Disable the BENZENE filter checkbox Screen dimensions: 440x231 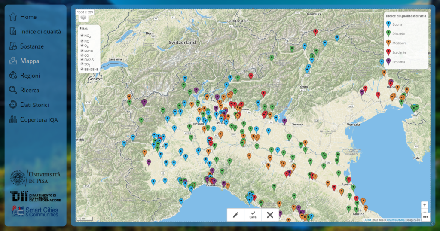82,69
